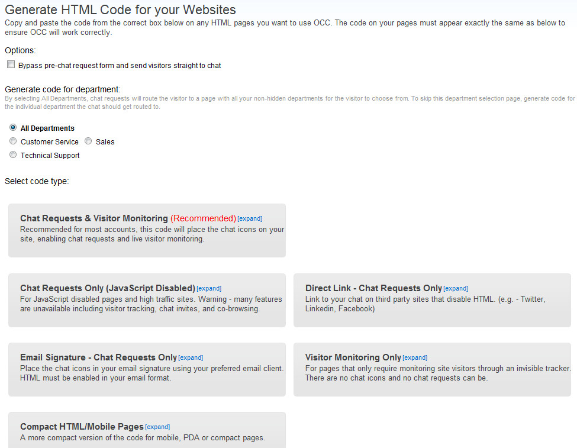The width and height of the screenshot is (577, 448).
Task: Choose the Customer Service department radio
Action: (x=13, y=141)
